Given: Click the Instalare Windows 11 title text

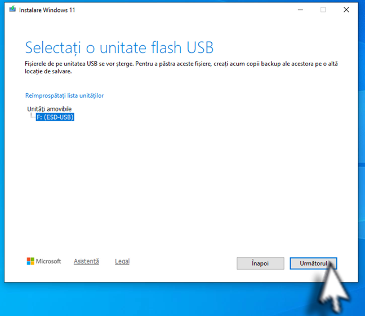Looking at the screenshot, I should 47,10.
